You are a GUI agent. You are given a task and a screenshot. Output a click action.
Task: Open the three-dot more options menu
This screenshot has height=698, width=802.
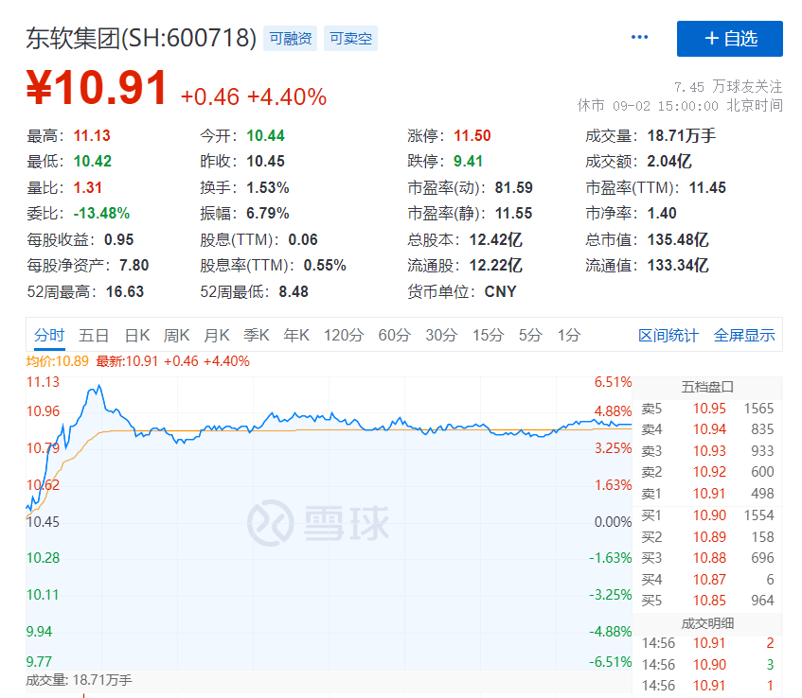(639, 38)
